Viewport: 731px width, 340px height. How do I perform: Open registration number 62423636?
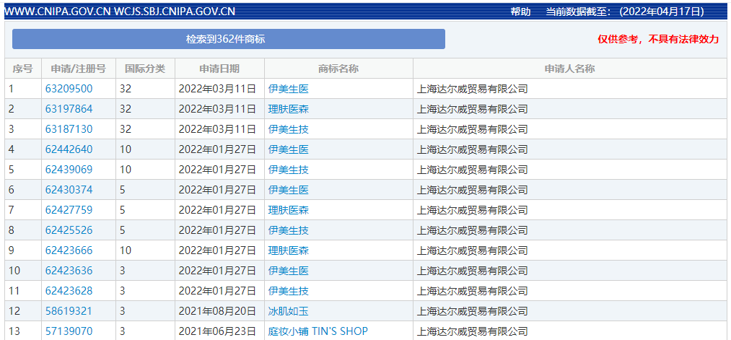coord(69,271)
